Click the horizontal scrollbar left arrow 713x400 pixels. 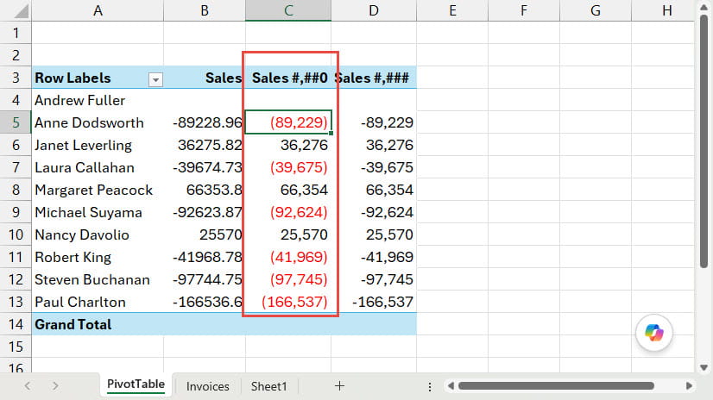pyautogui.click(x=451, y=386)
